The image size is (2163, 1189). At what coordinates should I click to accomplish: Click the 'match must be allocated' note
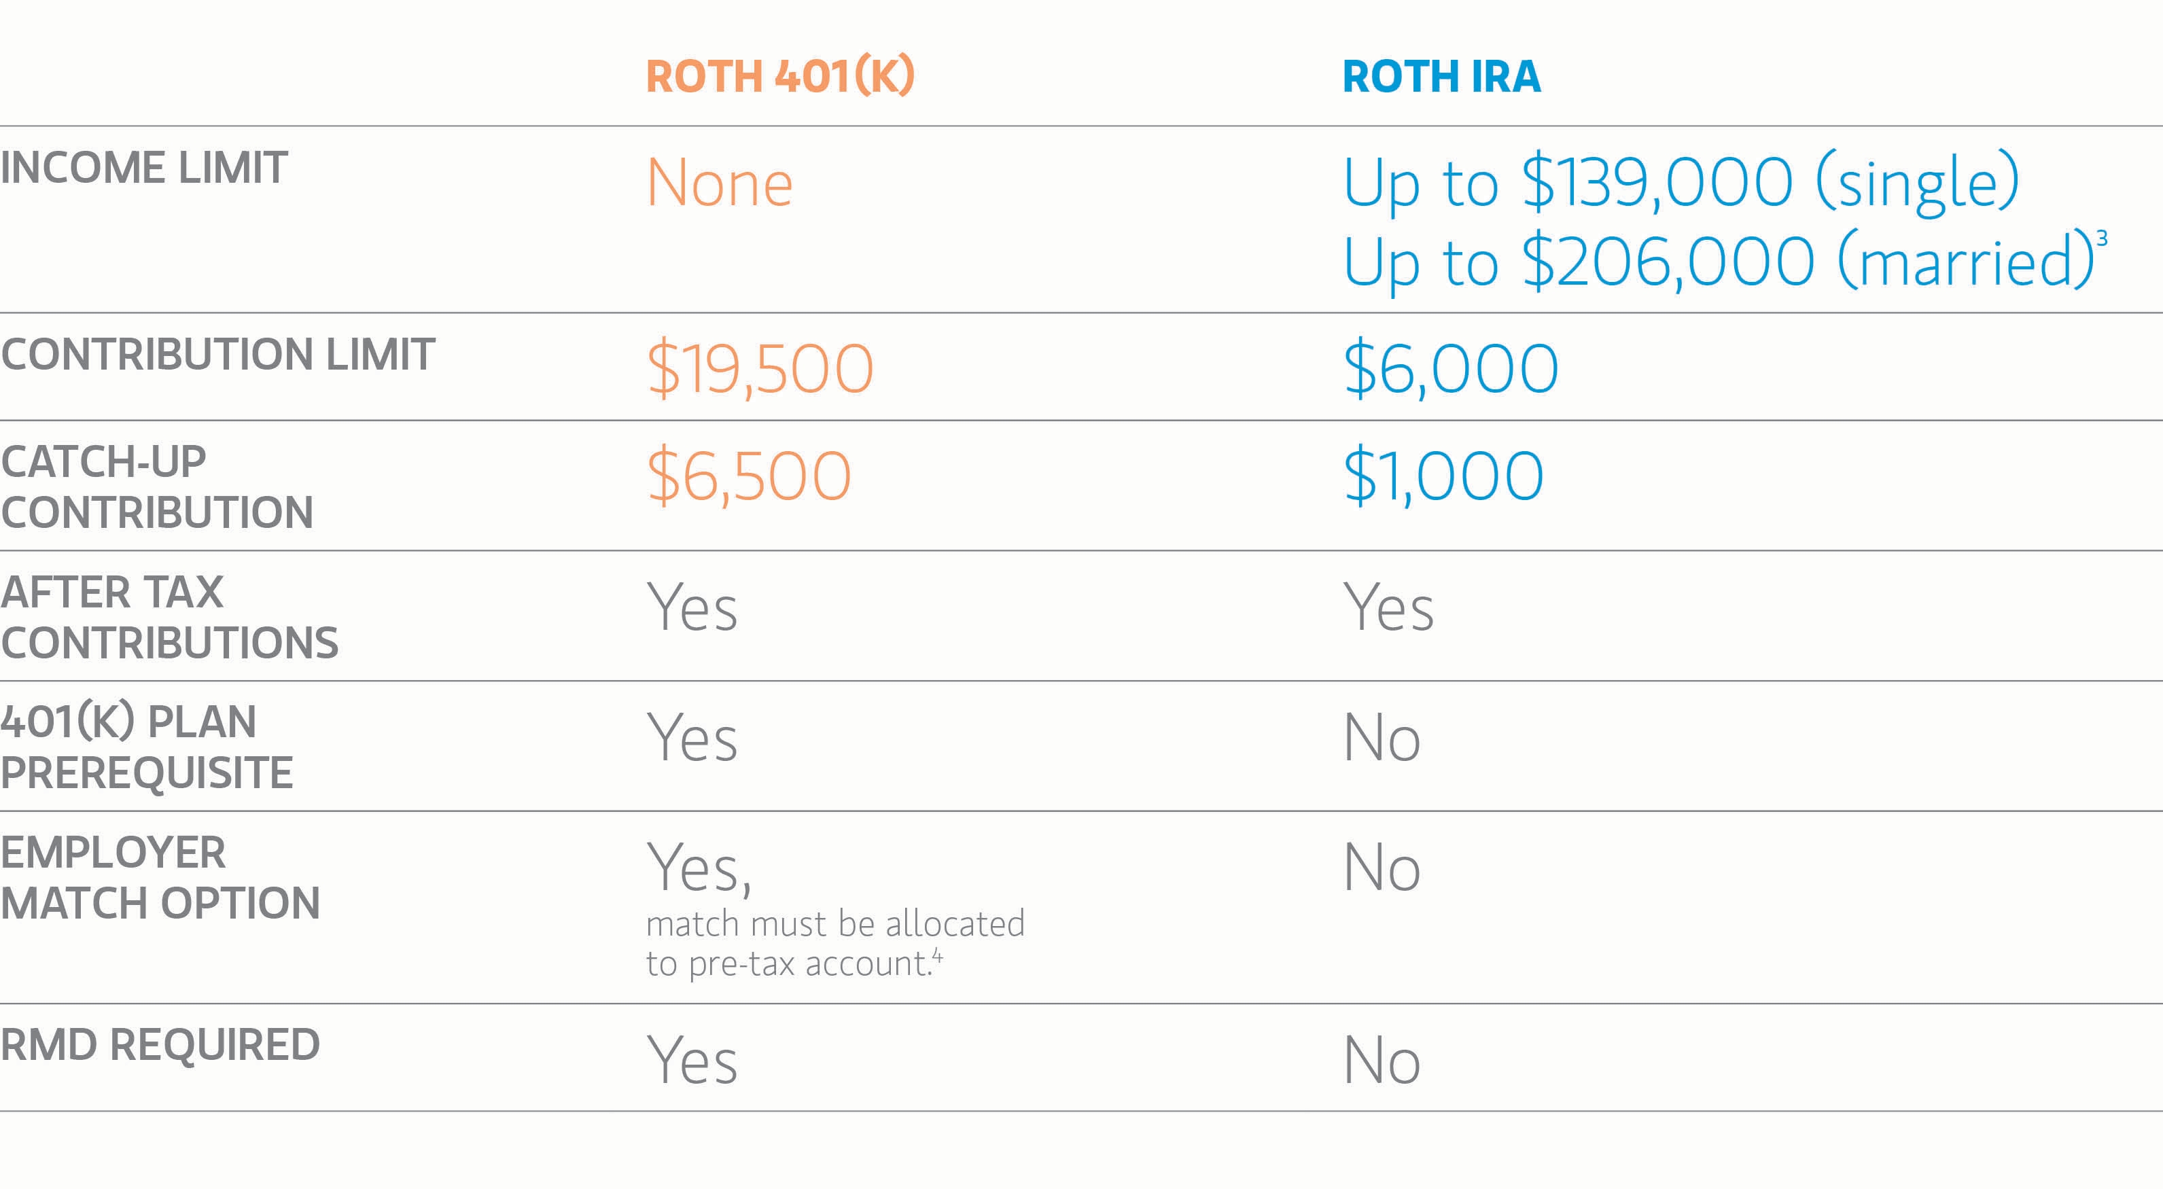click(834, 923)
